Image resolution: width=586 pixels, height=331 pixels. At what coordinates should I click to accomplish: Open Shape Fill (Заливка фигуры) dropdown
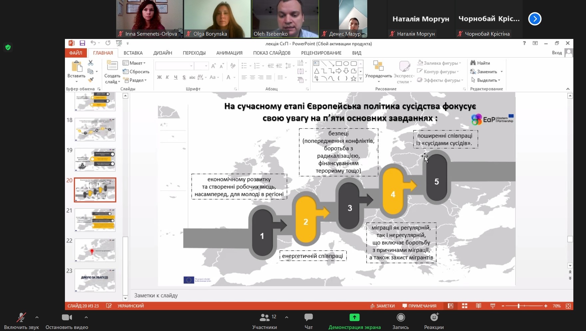click(439, 63)
